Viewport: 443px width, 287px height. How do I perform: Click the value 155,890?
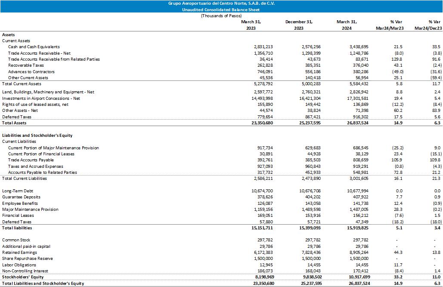click(x=265, y=105)
